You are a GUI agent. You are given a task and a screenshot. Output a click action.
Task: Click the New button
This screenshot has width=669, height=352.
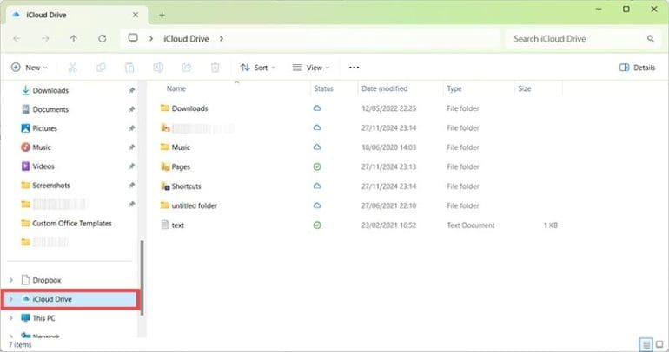pyautogui.click(x=29, y=68)
